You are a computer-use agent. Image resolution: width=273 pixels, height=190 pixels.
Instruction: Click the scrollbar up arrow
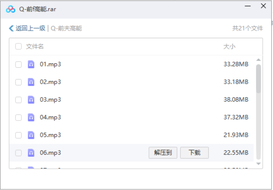point(258,60)
